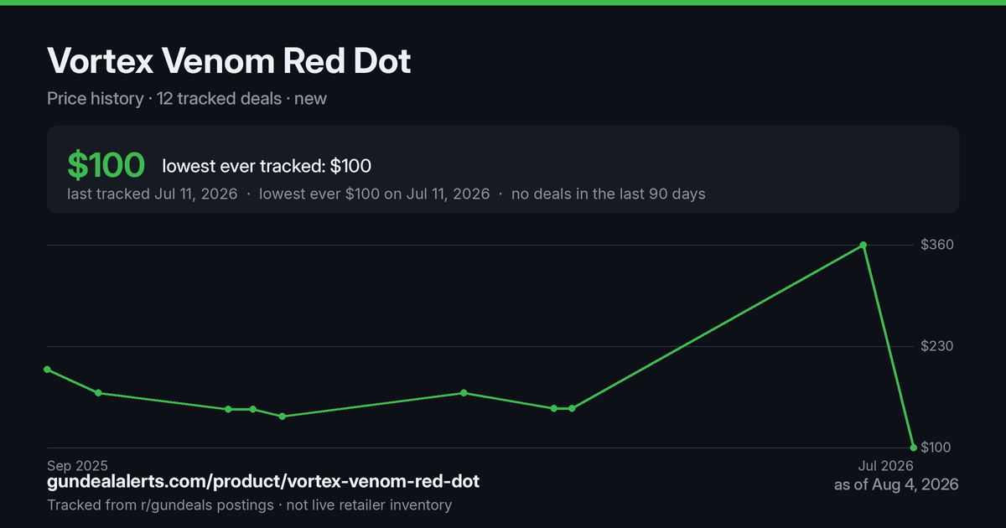Click the gundealalerts.com product URL

(x=263, y=483)
